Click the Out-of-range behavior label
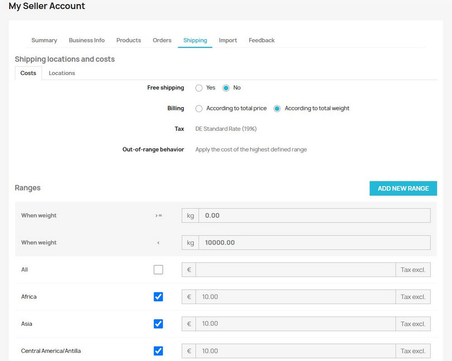Viewport: 452px width, 361px height. coord(153,149)
